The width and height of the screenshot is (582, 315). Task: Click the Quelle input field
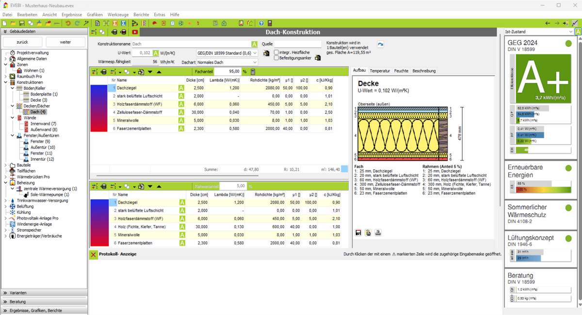click(x=298, y=44)
